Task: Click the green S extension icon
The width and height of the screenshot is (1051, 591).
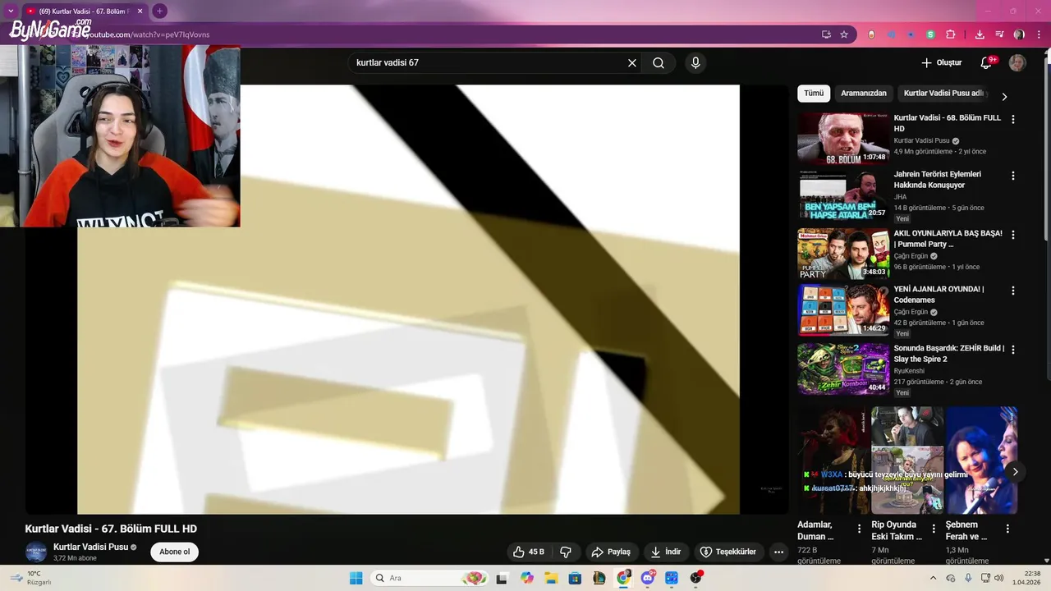Action: point(930,34)
